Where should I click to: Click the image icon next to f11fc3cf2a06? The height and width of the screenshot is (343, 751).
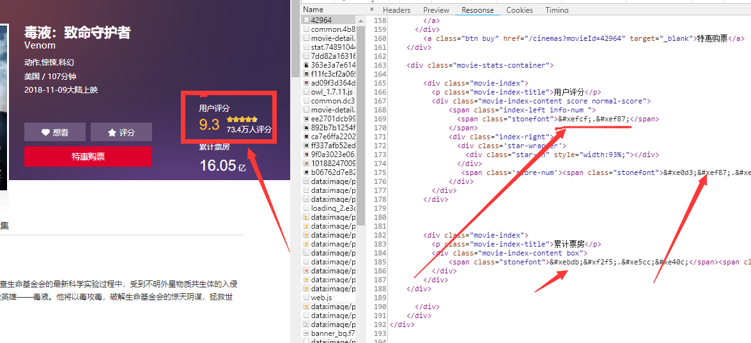click(x=307, y=73)
